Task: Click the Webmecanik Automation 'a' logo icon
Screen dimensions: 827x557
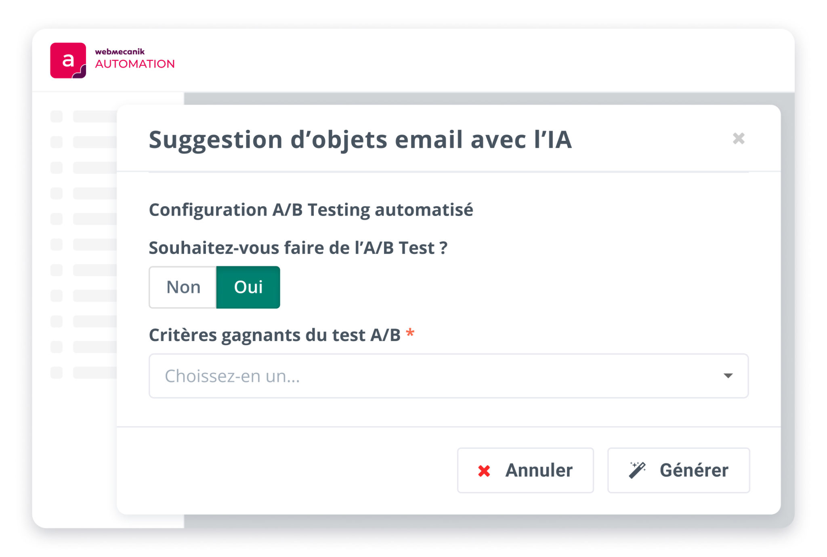Action: pyautogui.click(x=69, y=60)
